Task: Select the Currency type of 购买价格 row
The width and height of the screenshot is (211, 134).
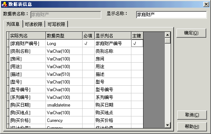Action: (64, 120)
